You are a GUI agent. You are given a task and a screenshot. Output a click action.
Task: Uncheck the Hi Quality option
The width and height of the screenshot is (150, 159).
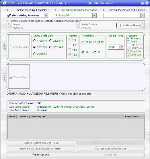coord(129,39)
